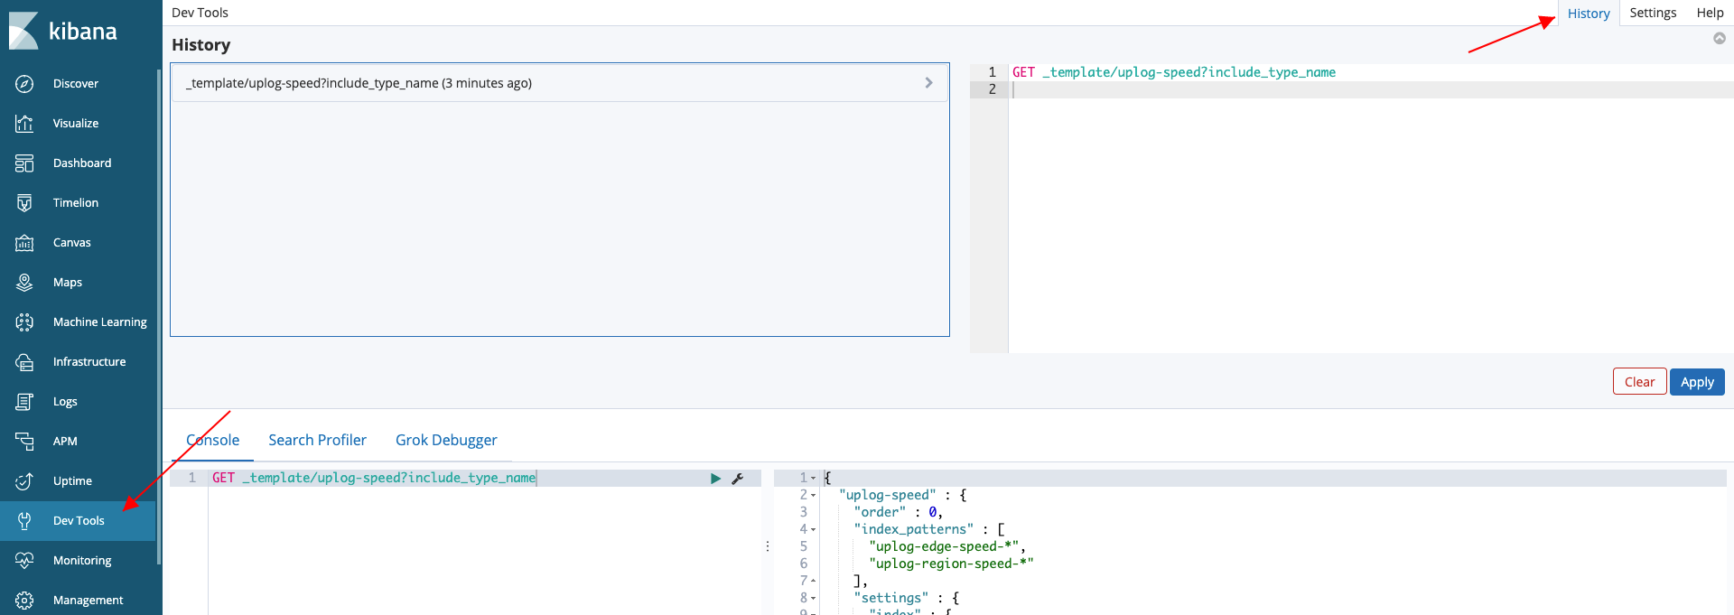Image resolution: width=1734 pixels, height=615 pixels.
Task: Open the Dashboard sidebar icon
Action: click(24, 163)
